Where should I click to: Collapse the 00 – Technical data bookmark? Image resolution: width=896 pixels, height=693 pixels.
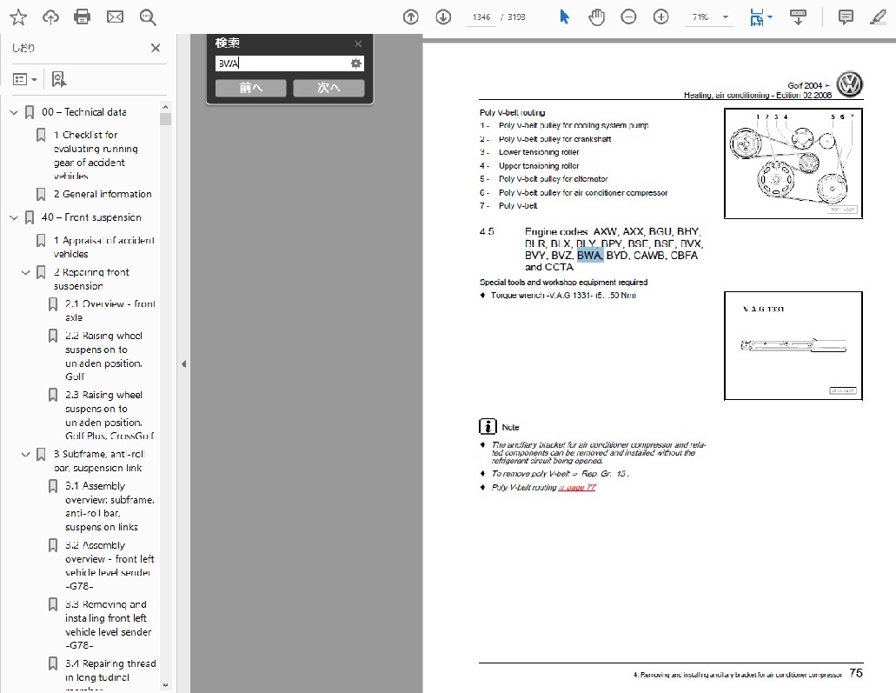14,113
